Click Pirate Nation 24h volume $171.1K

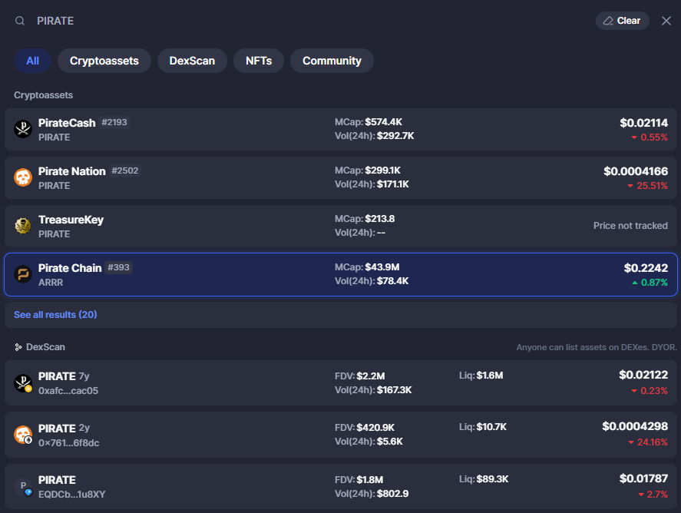[393, 184]
